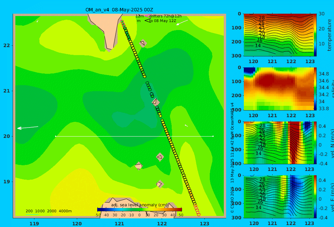
Task: Click latitude label 21 on main map axis
Action: pos(7,91)
